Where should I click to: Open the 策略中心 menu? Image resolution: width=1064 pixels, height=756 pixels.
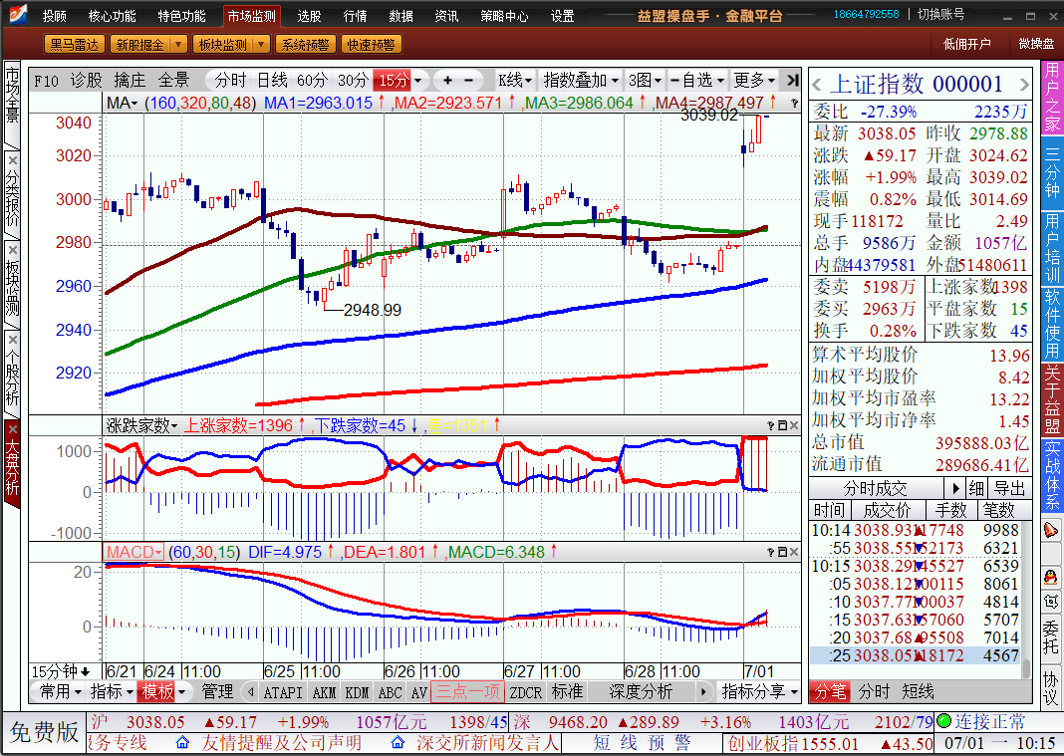[504, 16]
